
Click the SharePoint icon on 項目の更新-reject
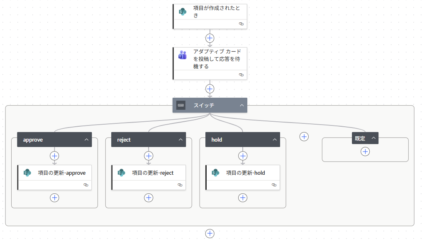click(122, 173)
